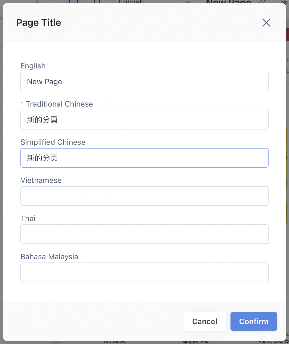The height and width of the screenshot is (344, 289).
Task: Click the Thai label text
Action: [28, 219]
